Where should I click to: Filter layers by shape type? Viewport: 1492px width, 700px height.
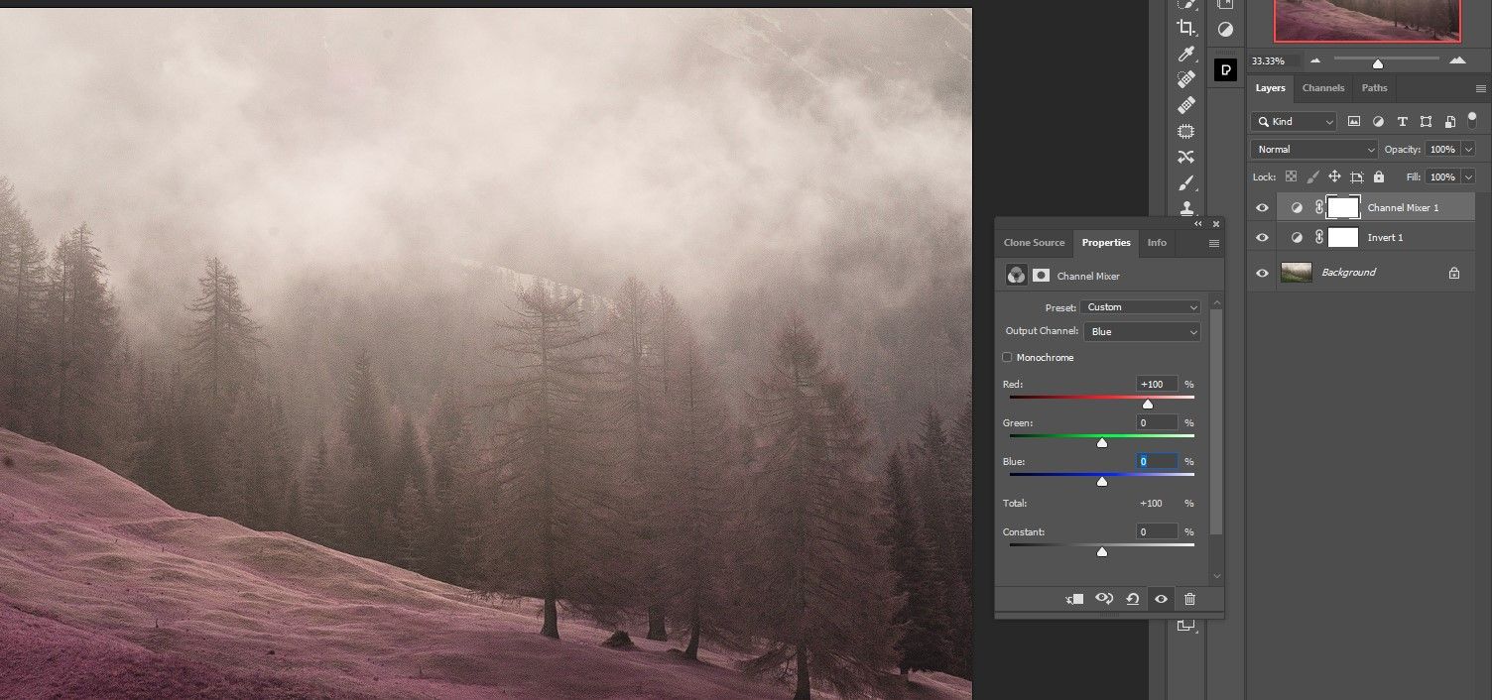point(1426,121)
